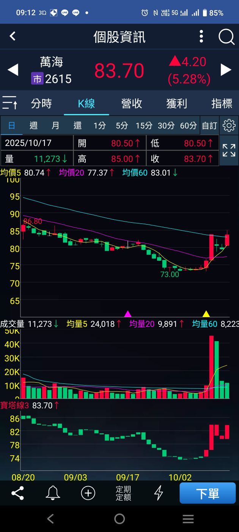Select the K線 tab
Viewport: 239px width, 532px height.
click(x=86, y=103)
